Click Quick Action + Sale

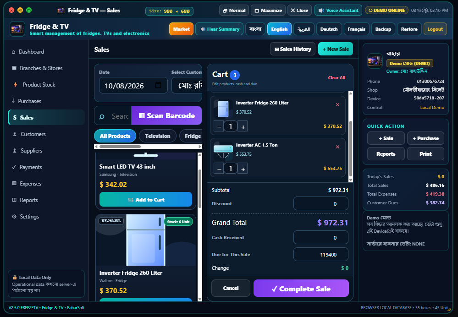point(386,138)
